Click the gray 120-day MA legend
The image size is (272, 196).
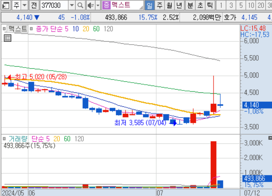pyautogui.click(x=108, y=29)
